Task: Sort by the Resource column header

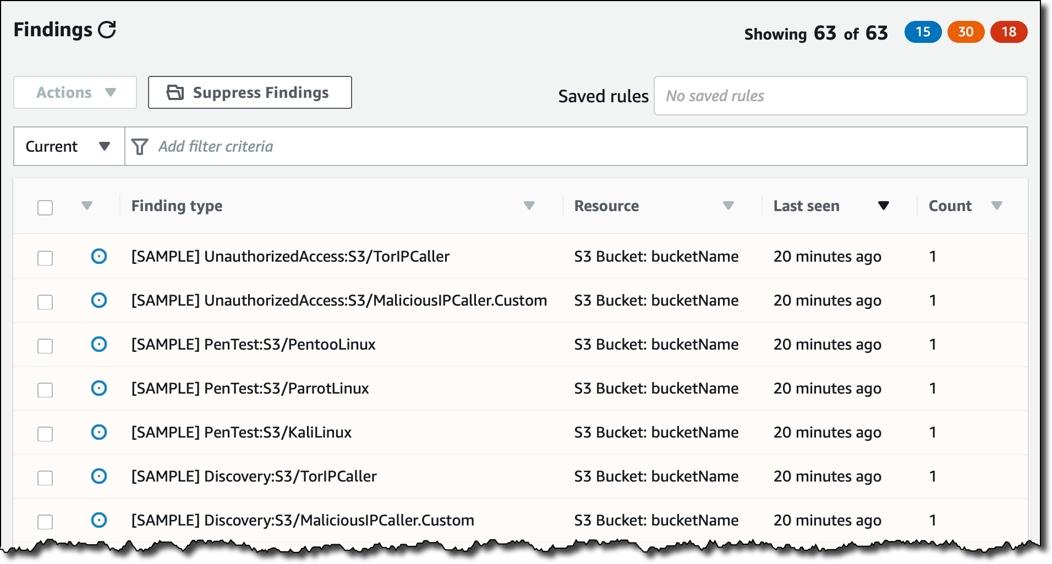Action: click(x=606, y=206)
